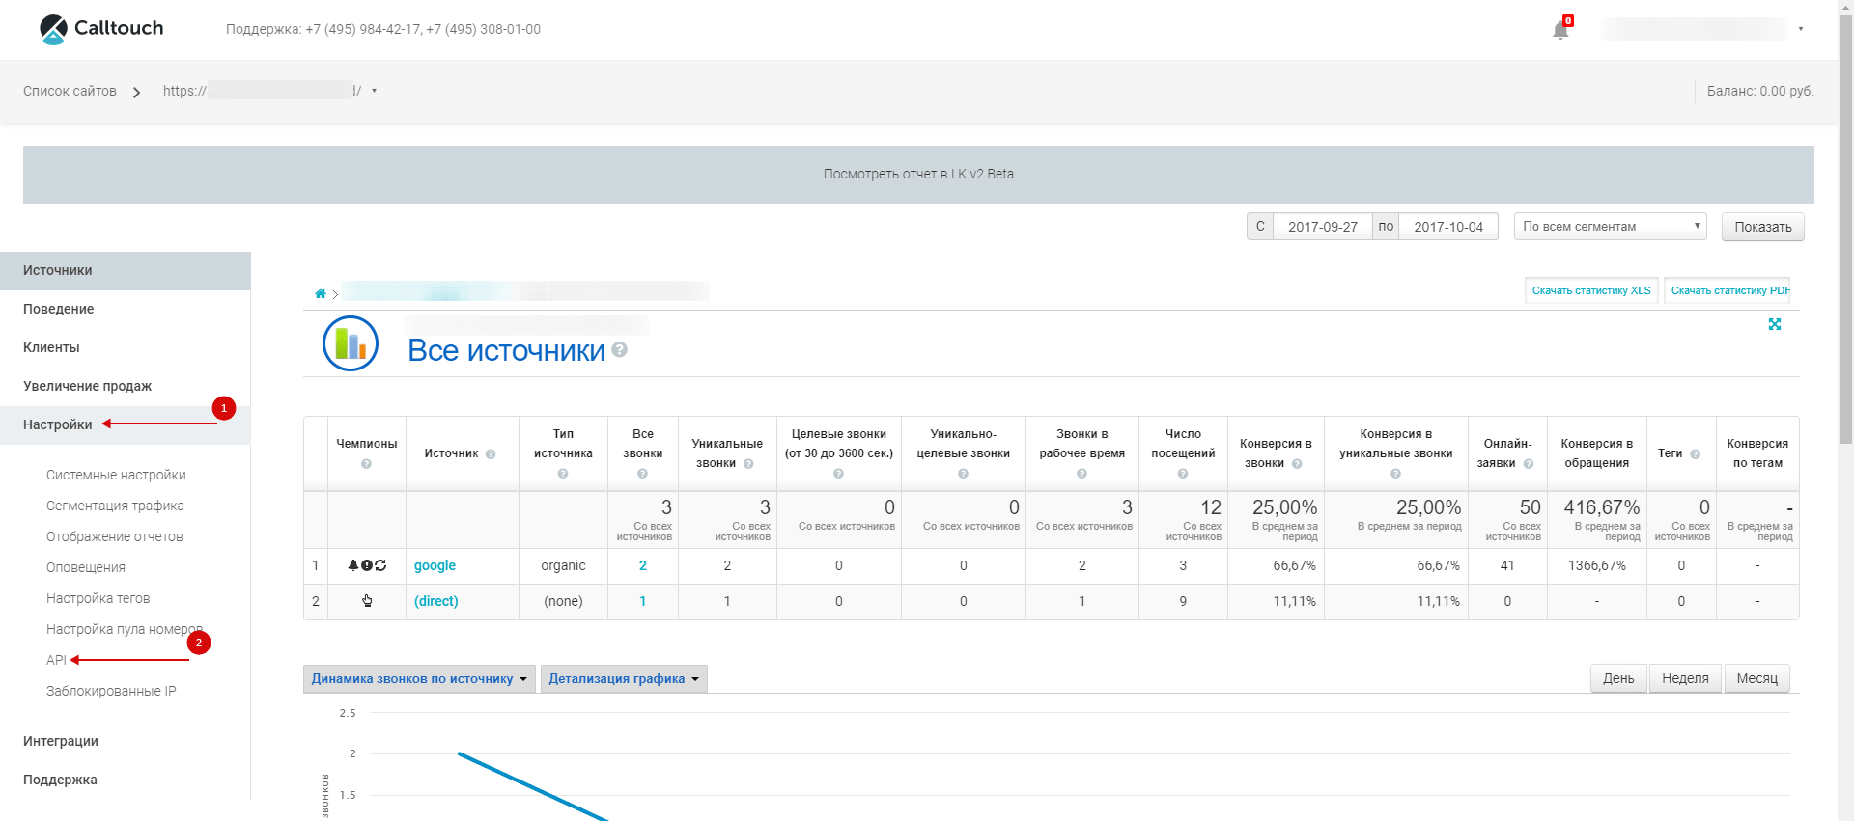
Task: Click google row 1366,67% conversion value
Action: coord(1597,565)
